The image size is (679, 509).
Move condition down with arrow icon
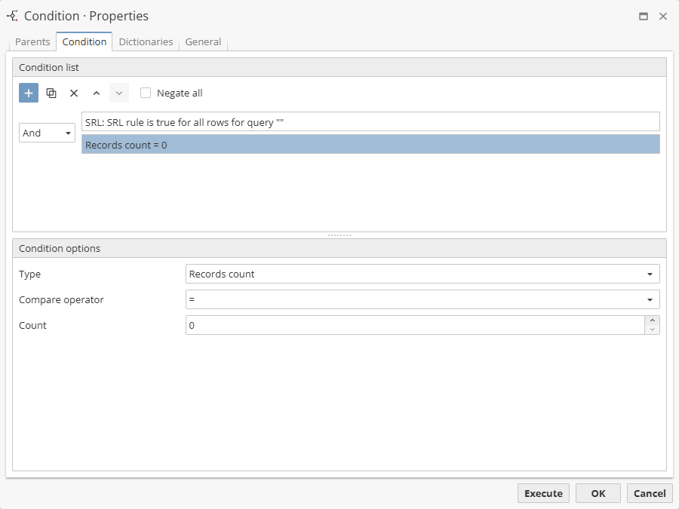118,93
